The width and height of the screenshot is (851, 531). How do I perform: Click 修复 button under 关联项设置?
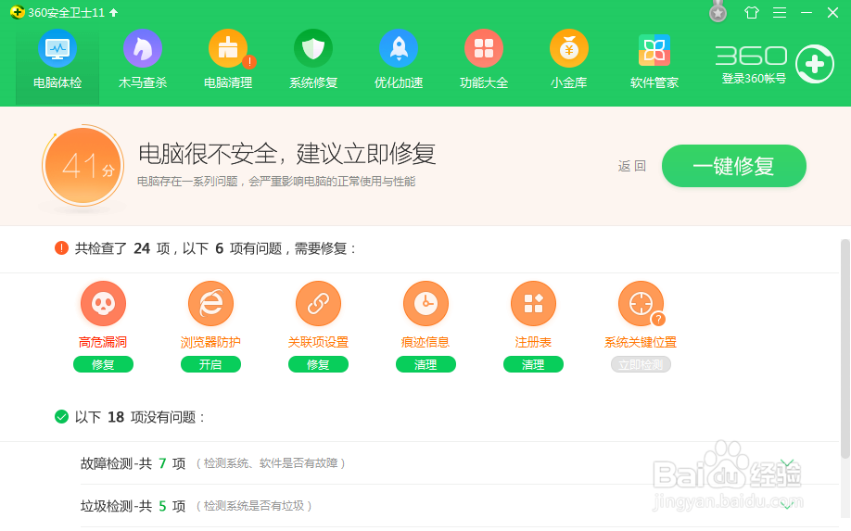[x=318, y=364]
